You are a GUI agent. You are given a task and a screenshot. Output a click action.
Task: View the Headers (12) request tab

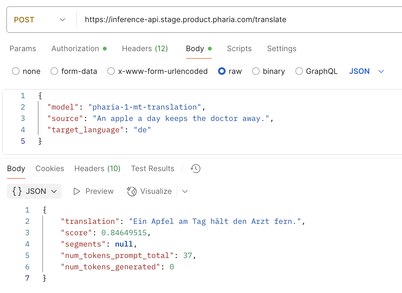pos(145,49)
